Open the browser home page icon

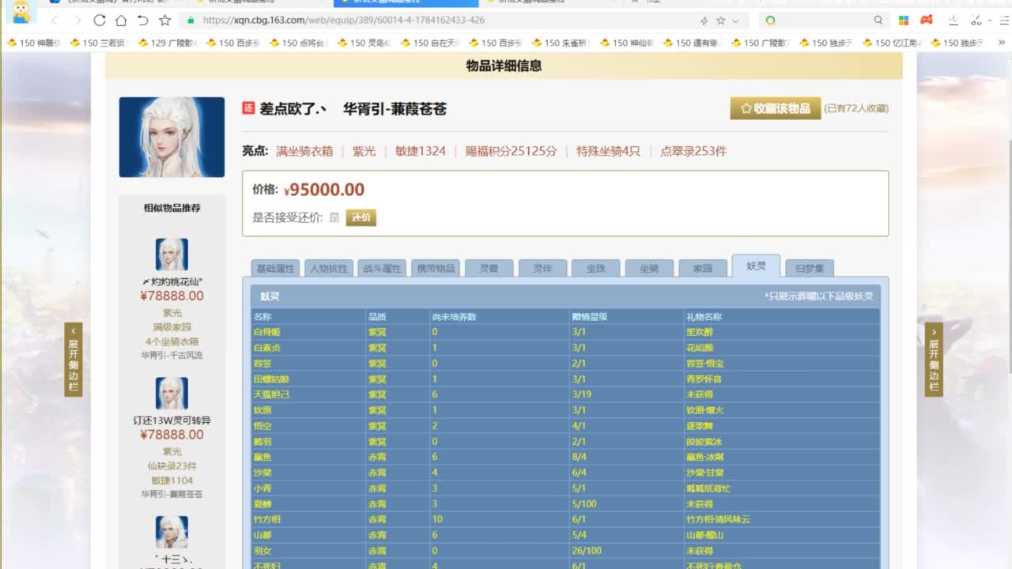pyautogui.click(x=121, y=21)
